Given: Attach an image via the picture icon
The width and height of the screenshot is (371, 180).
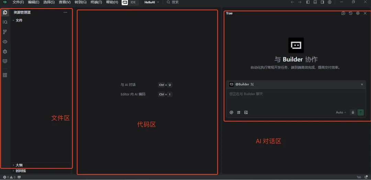Looking at the screenshot, I should 246,112.
